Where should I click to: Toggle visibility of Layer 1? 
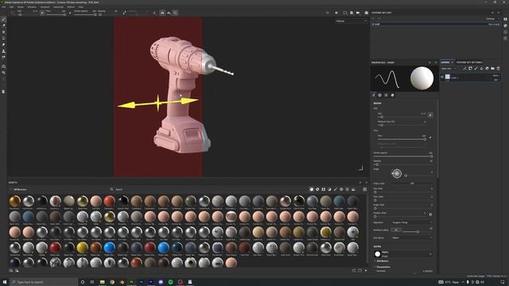442,77
